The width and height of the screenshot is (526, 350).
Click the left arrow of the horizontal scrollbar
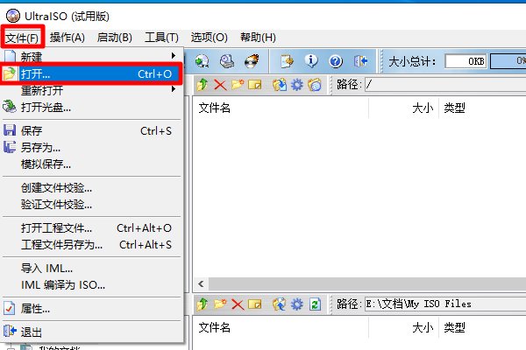pos(201,284)
